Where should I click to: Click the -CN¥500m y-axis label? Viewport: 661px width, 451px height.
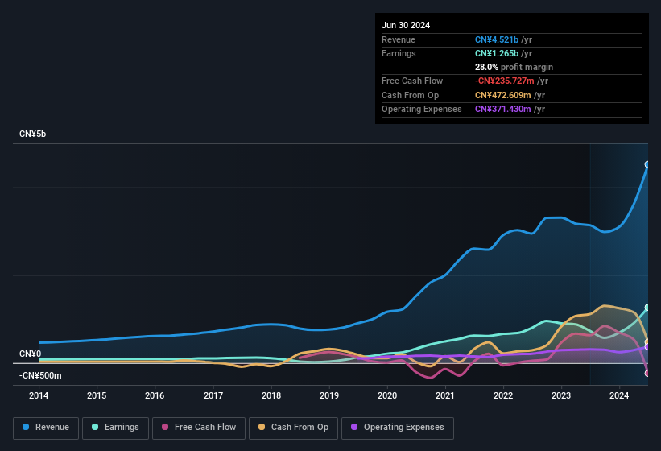pyautogui.click(x=40, y=375)
